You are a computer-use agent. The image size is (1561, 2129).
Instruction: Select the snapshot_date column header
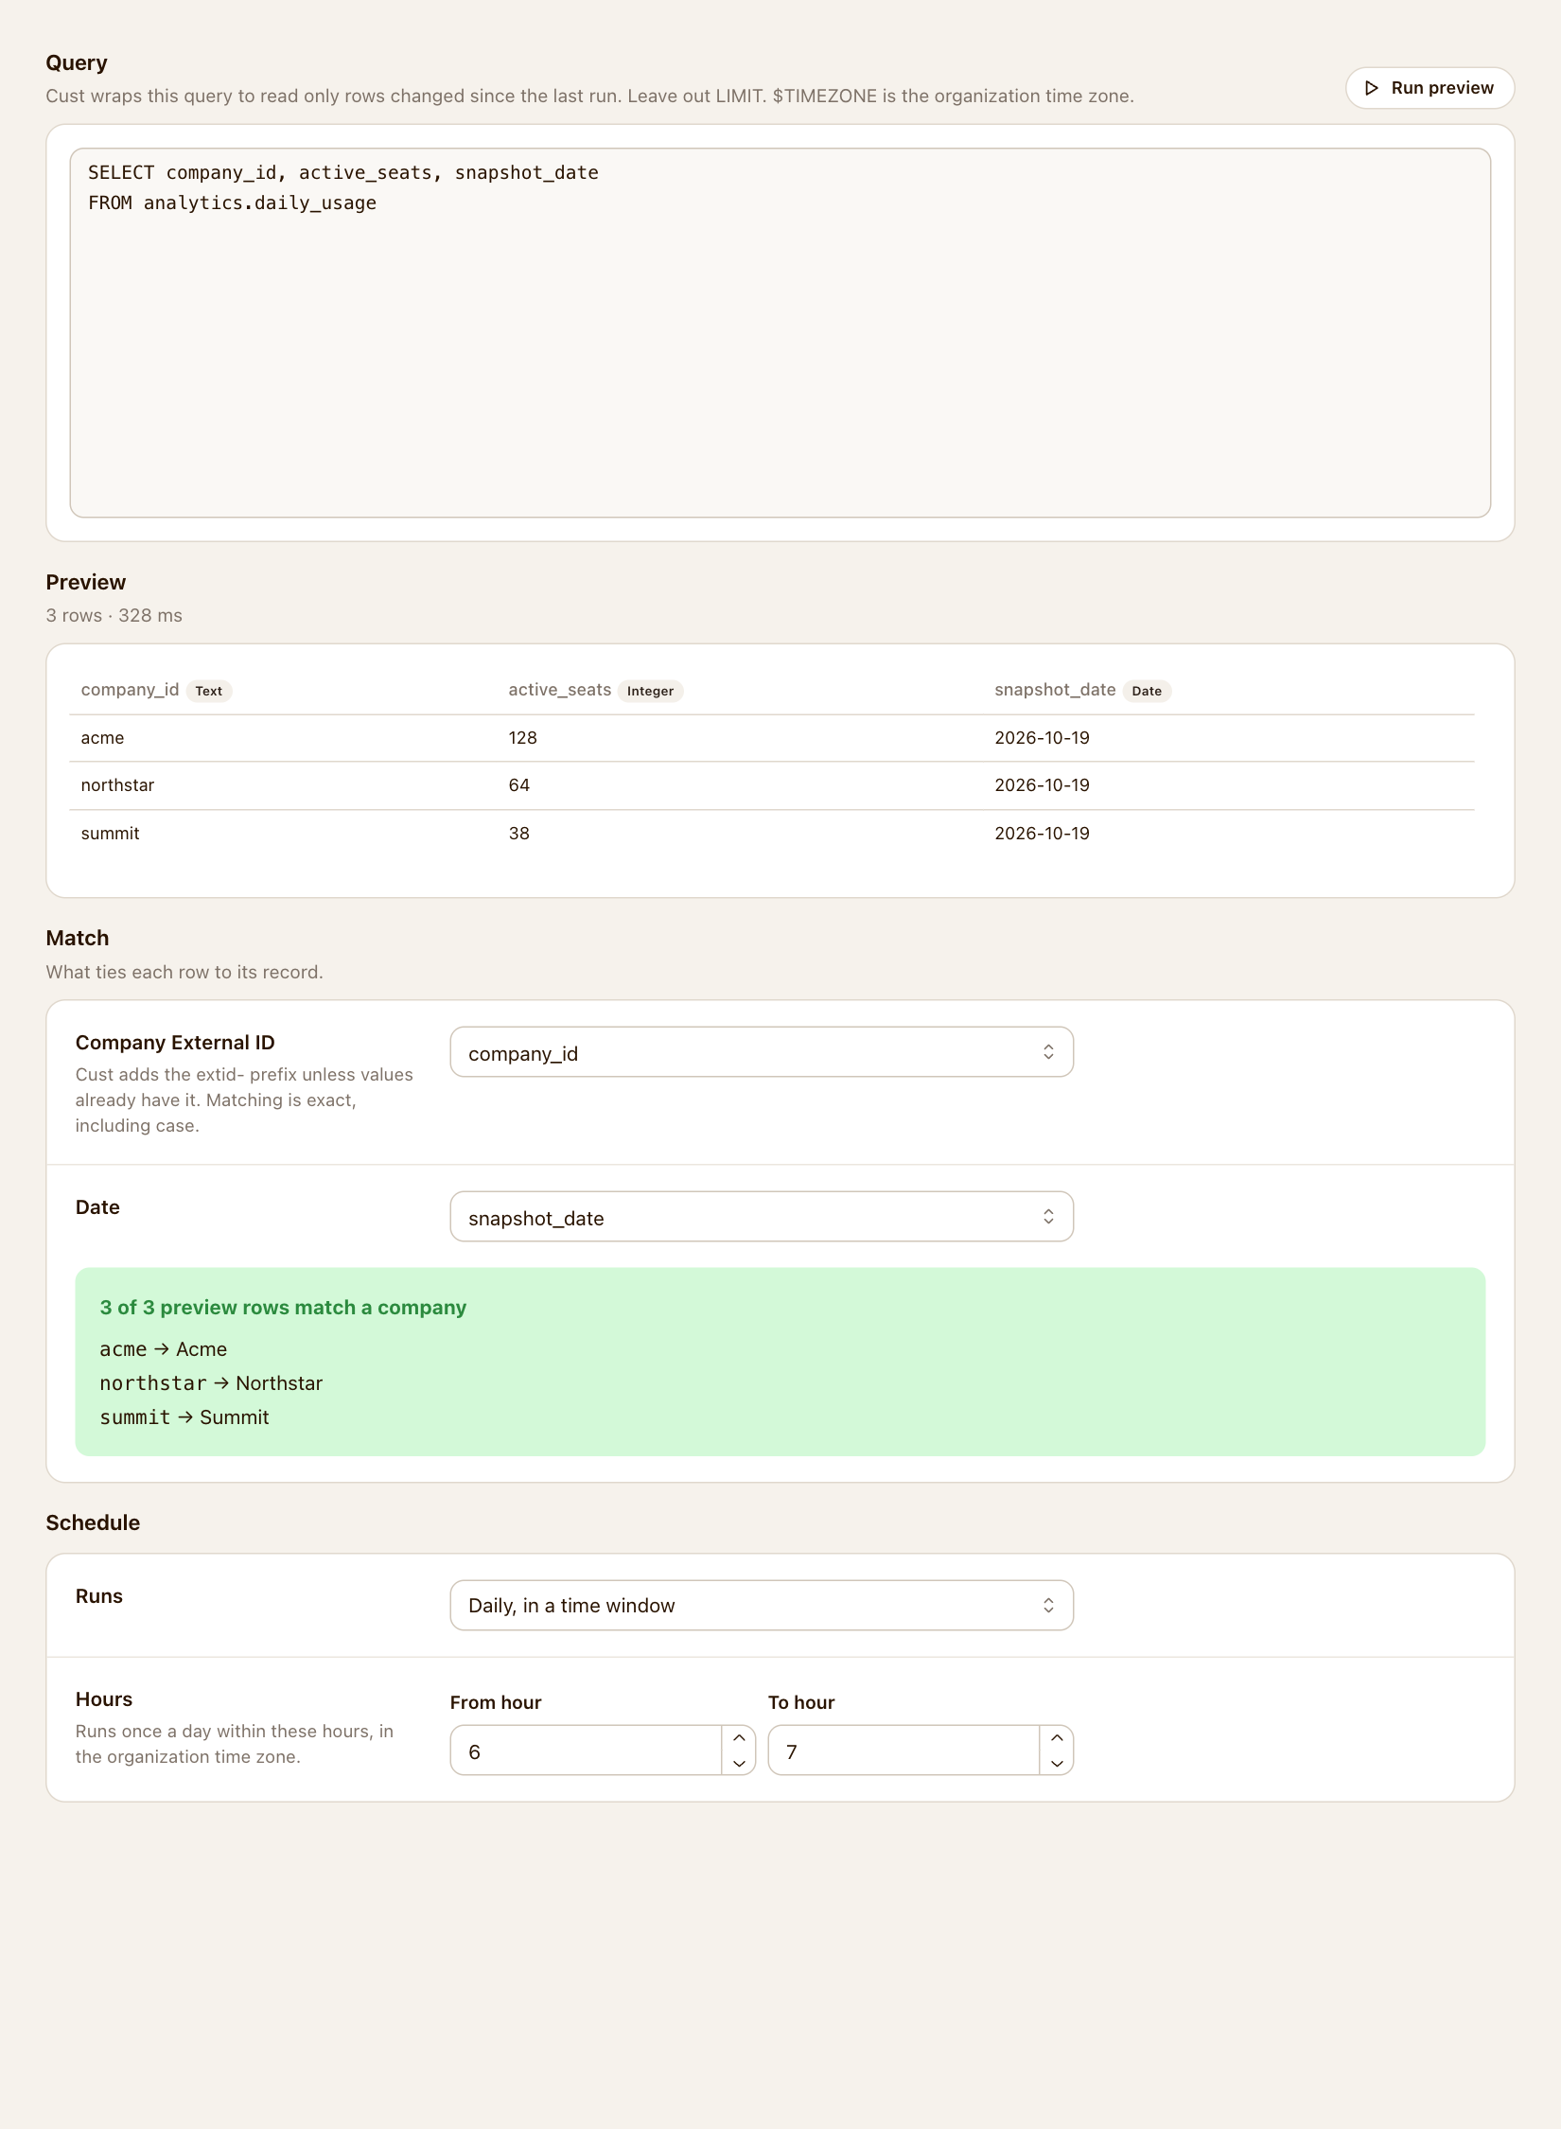point(1055,690)
